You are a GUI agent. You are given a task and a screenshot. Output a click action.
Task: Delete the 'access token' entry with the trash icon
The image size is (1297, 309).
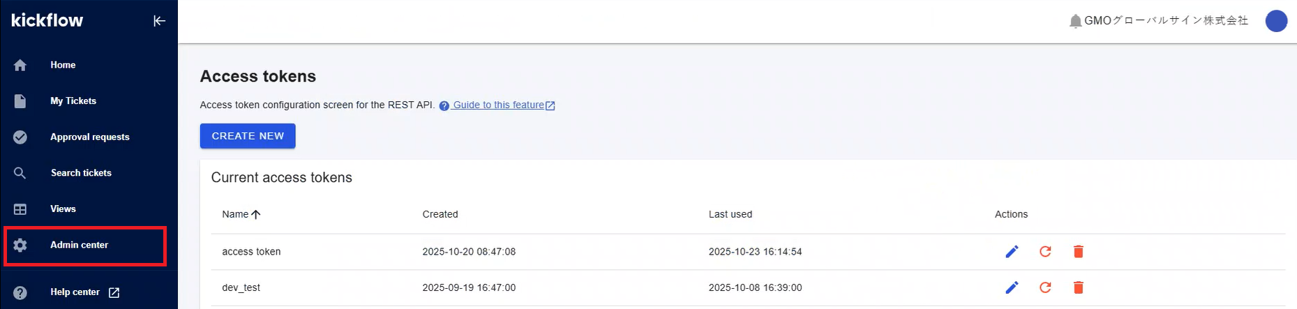(1078, 252)
